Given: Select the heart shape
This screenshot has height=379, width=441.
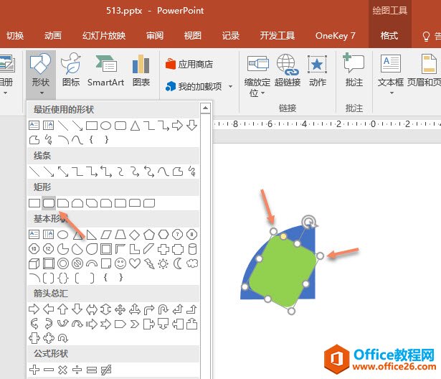Looking at the screenshot, I should [x=135, y=263].
